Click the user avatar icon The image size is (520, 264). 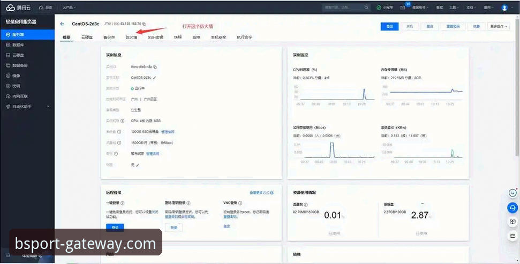[x=504, y=7]
